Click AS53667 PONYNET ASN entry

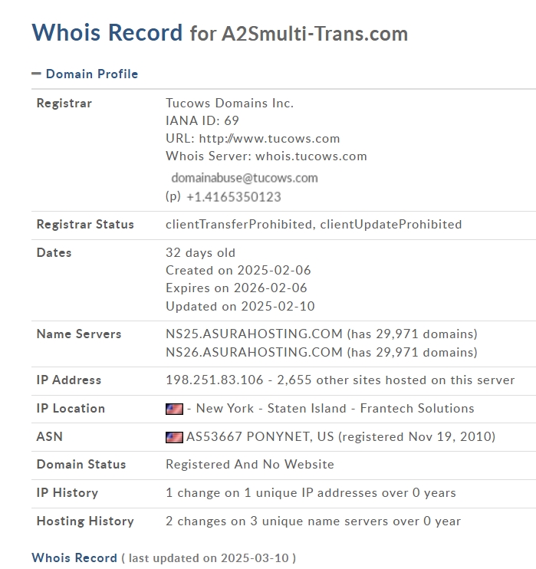pyautogui.click(x=260, y=436)
